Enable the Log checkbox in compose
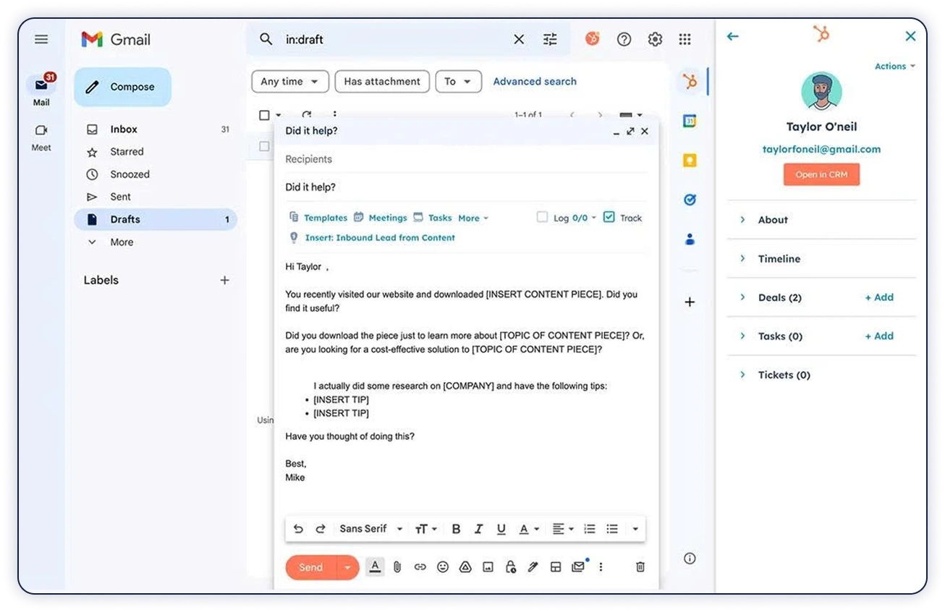Viewport: 945px width, 612px height. coord(542,217)
